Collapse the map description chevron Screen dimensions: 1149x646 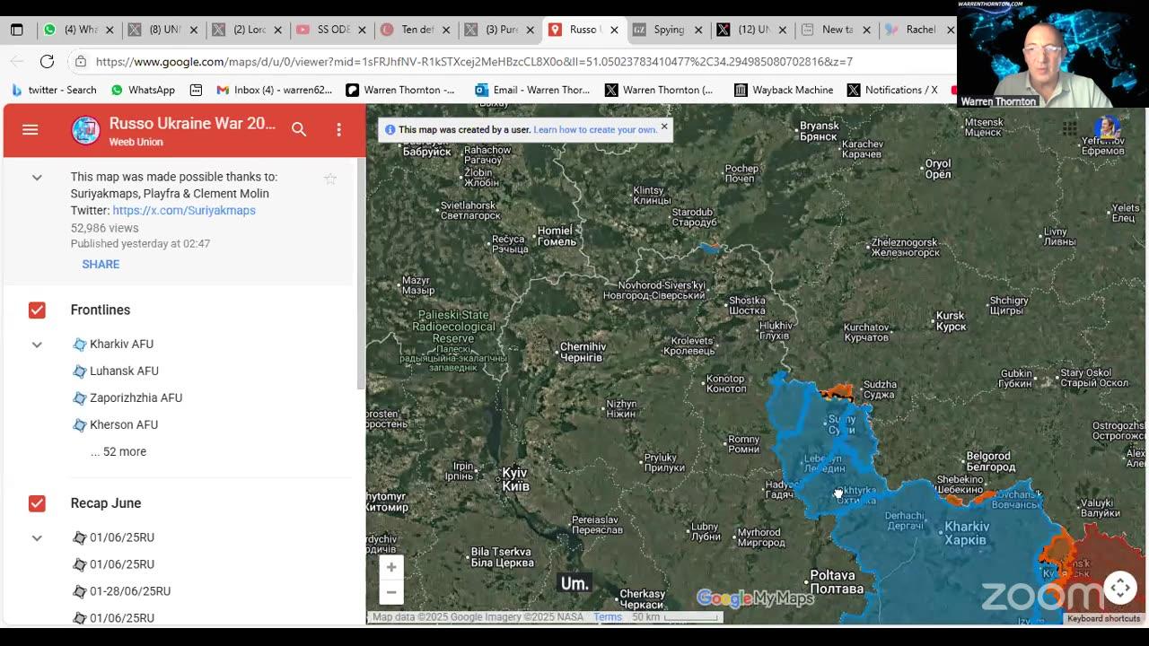click(37, 178)
